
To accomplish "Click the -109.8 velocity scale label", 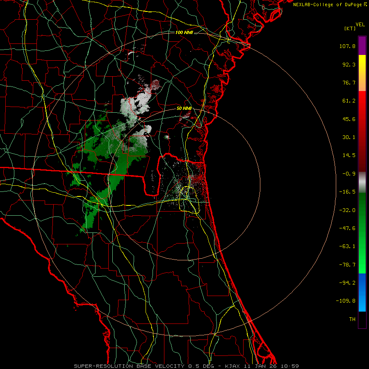I will coord(346,301).
